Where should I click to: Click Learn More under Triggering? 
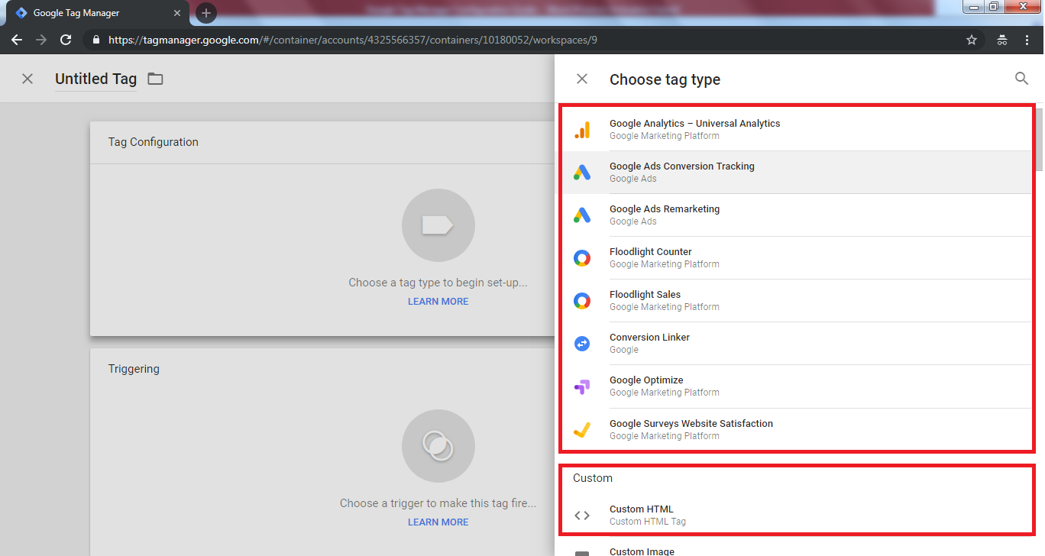[438, 522]
